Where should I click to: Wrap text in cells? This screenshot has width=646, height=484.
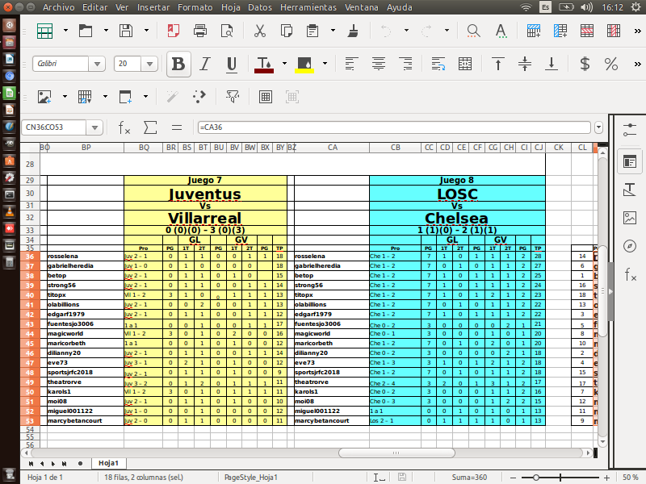click(438, 64)
